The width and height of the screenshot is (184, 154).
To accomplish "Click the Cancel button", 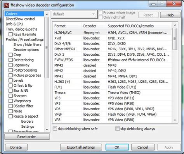I will click(143, 147).
